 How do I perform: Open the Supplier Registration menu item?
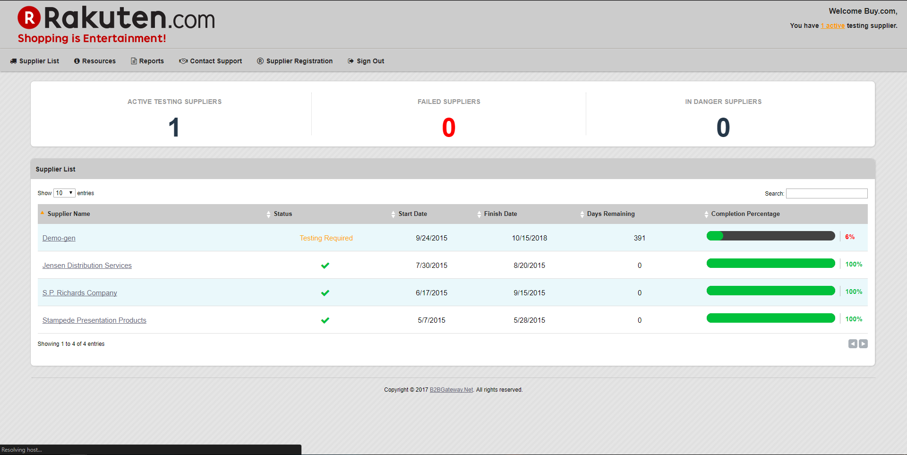[x=295, y=61]
